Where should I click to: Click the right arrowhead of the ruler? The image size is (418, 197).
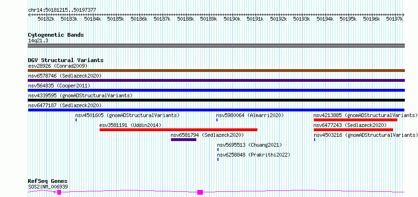point(403,15)
